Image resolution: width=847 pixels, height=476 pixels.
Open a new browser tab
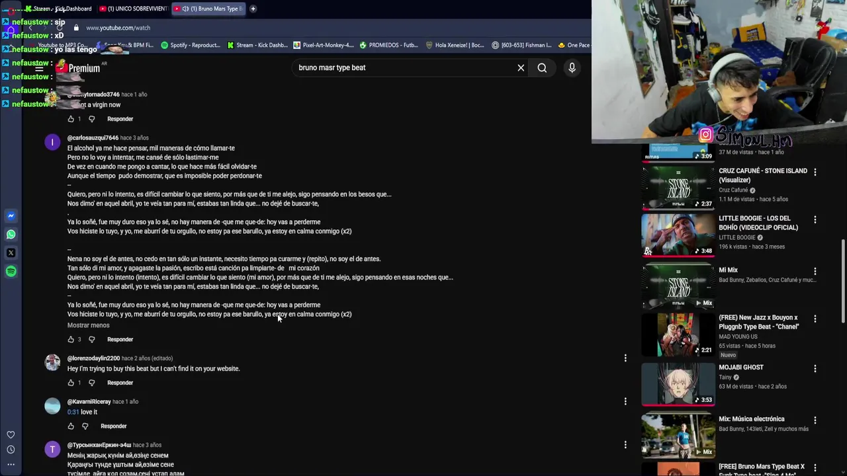253,9
